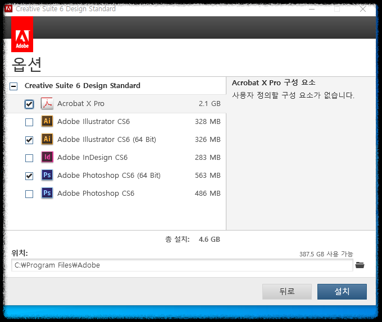Image resolution: width=382 pixels, height=322 pixels.
Task: Click the Ai icon beside Illustrator CS6 328 MB
Action: (47, 121)
